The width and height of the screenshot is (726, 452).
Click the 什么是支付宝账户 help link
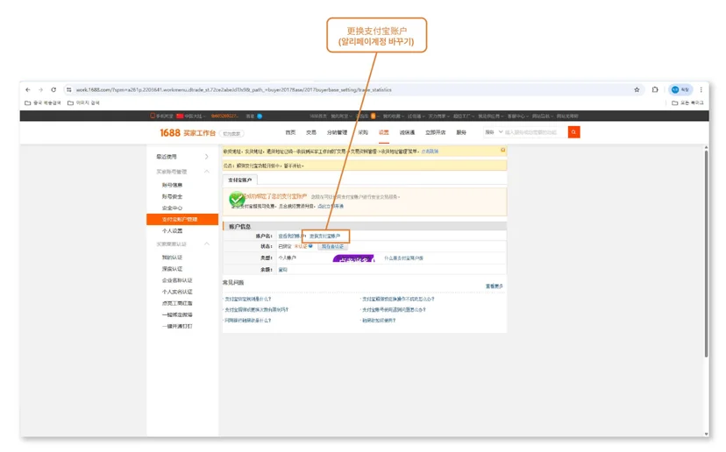click(403, 258)
